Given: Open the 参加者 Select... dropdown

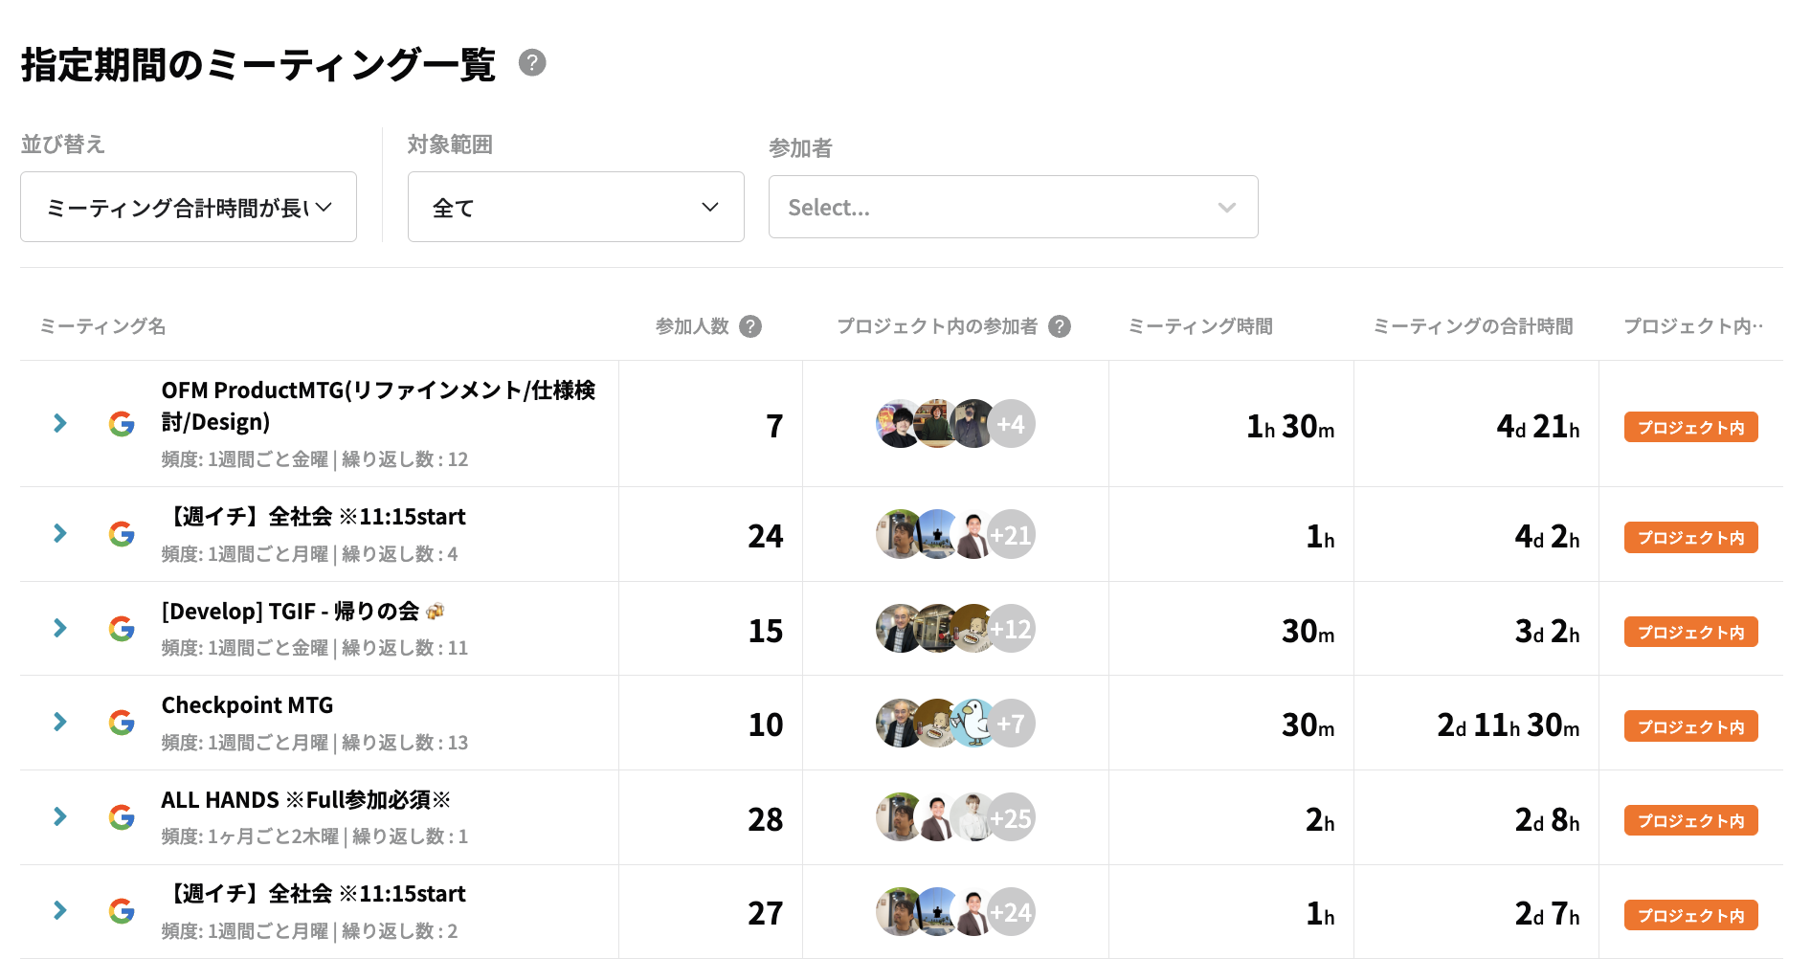Looking at the screenshot, I should pyautogui.click(x=1013, y=207).
